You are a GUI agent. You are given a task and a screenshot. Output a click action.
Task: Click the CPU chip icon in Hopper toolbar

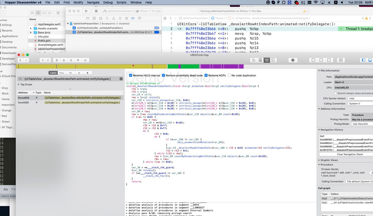[x=293, y=60]
